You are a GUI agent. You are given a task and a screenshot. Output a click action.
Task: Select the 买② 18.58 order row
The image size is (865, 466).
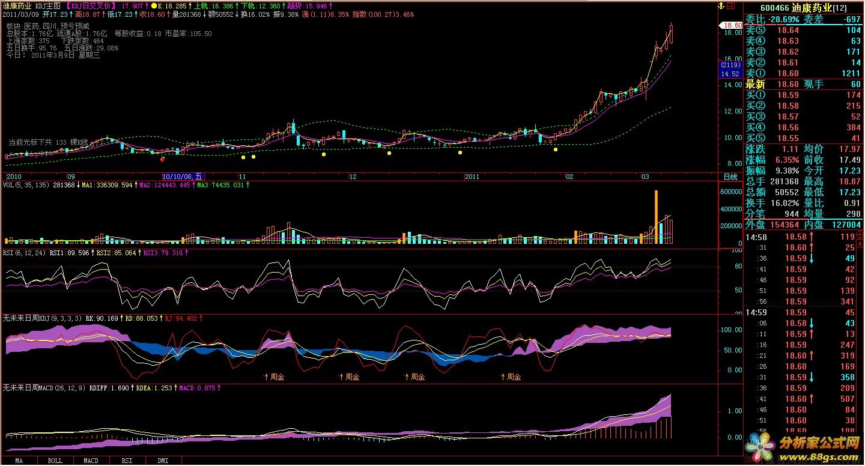pyautogui.click(x=804, y=106)
